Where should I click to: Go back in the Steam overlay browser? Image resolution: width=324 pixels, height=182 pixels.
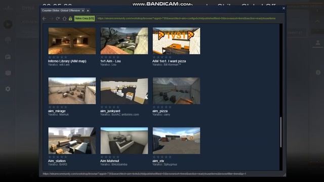pyautogui.click(x=44, y=19)
